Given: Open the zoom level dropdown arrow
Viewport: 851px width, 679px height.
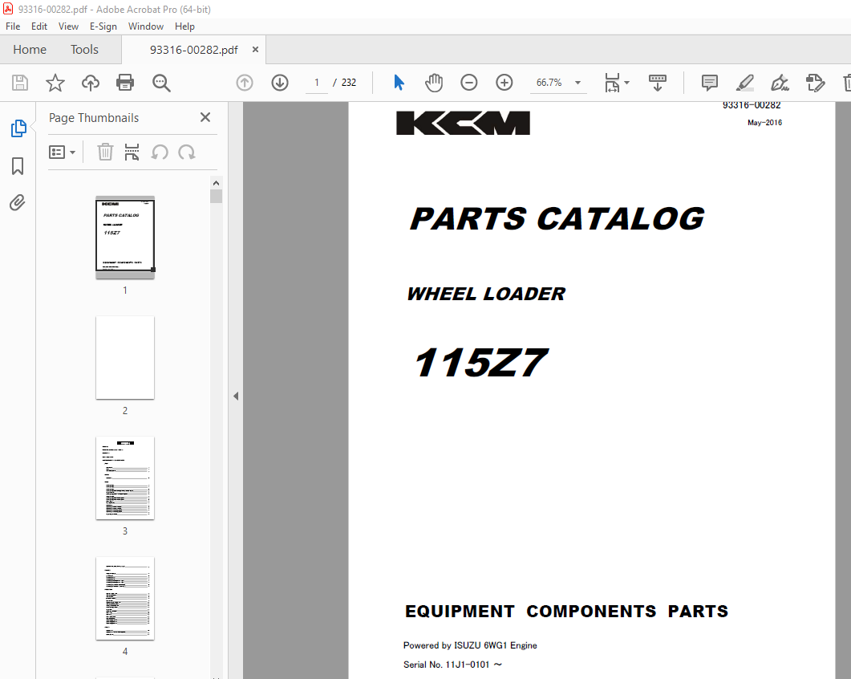Looking at the screenshot, I should pos(578,83).
